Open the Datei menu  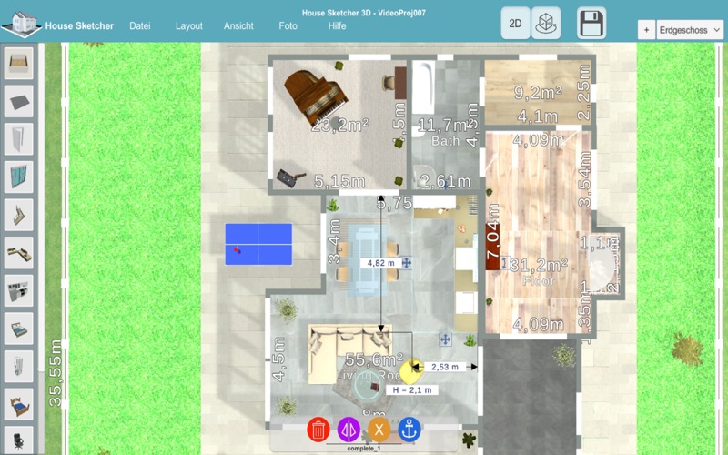click(140, 26)
